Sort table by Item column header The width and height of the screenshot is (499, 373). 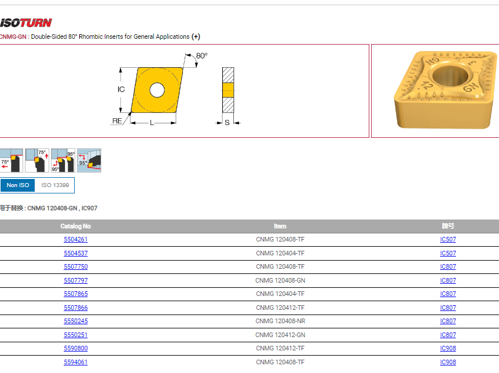click(x=280, y=226)
